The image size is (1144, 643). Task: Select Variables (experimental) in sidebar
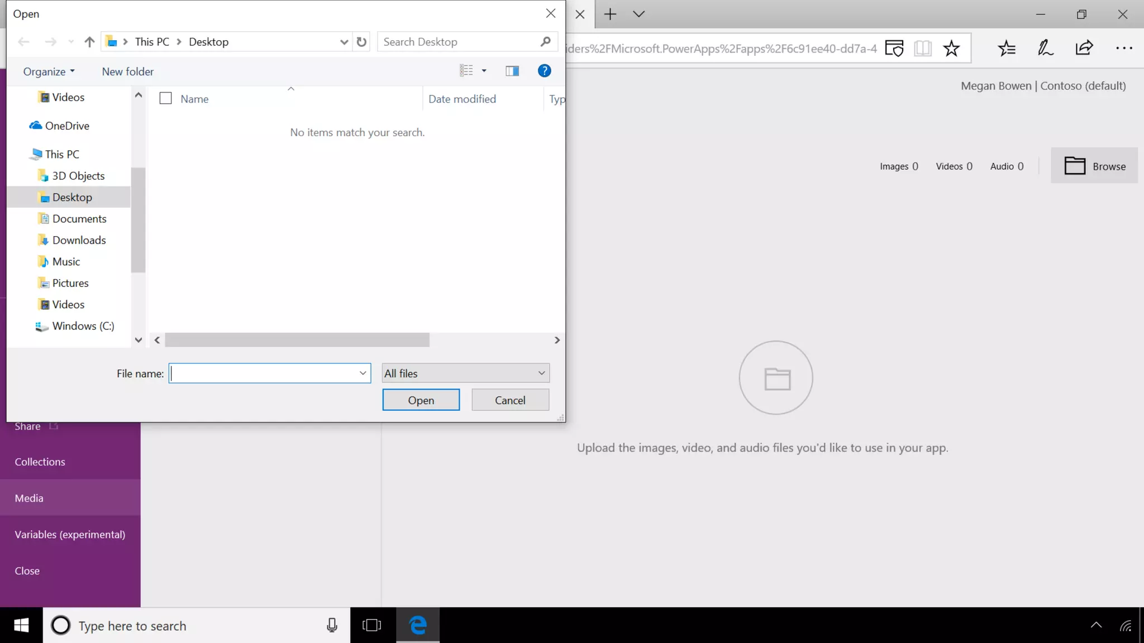pyautogui.click(x=70, y=534)
